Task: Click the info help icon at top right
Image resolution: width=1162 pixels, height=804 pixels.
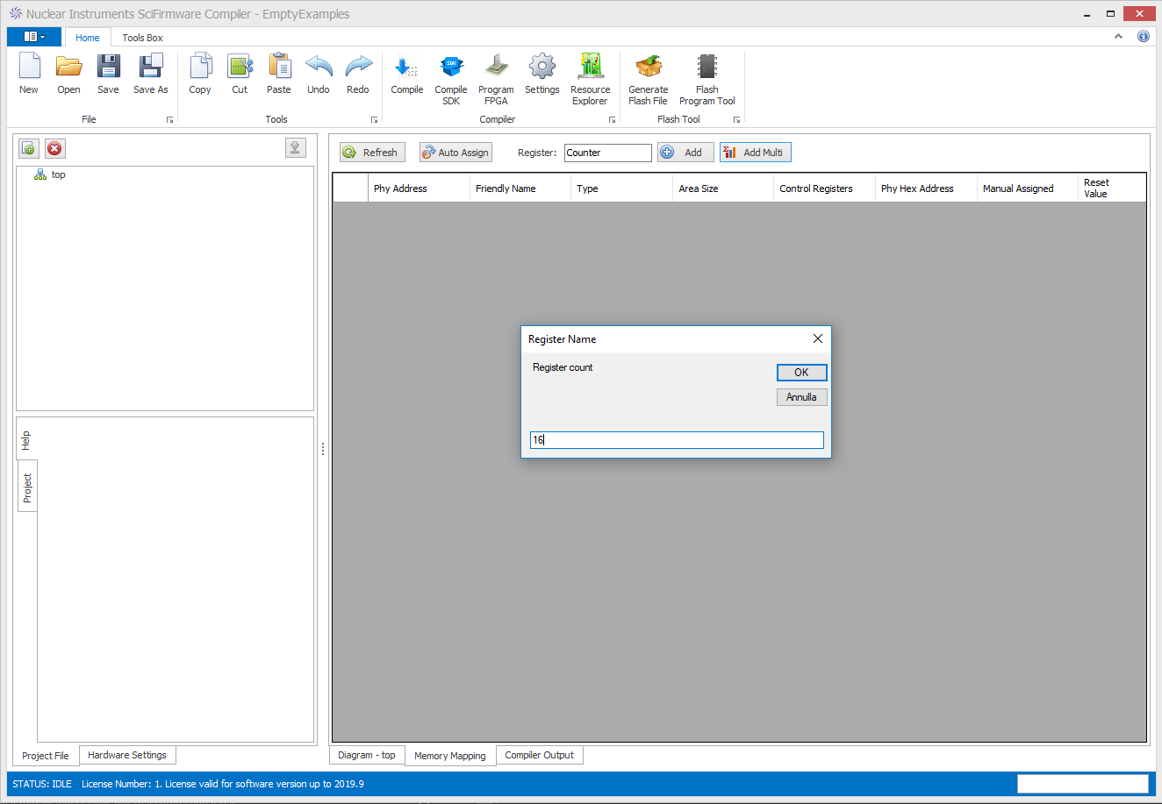Action: (1144, 36)
